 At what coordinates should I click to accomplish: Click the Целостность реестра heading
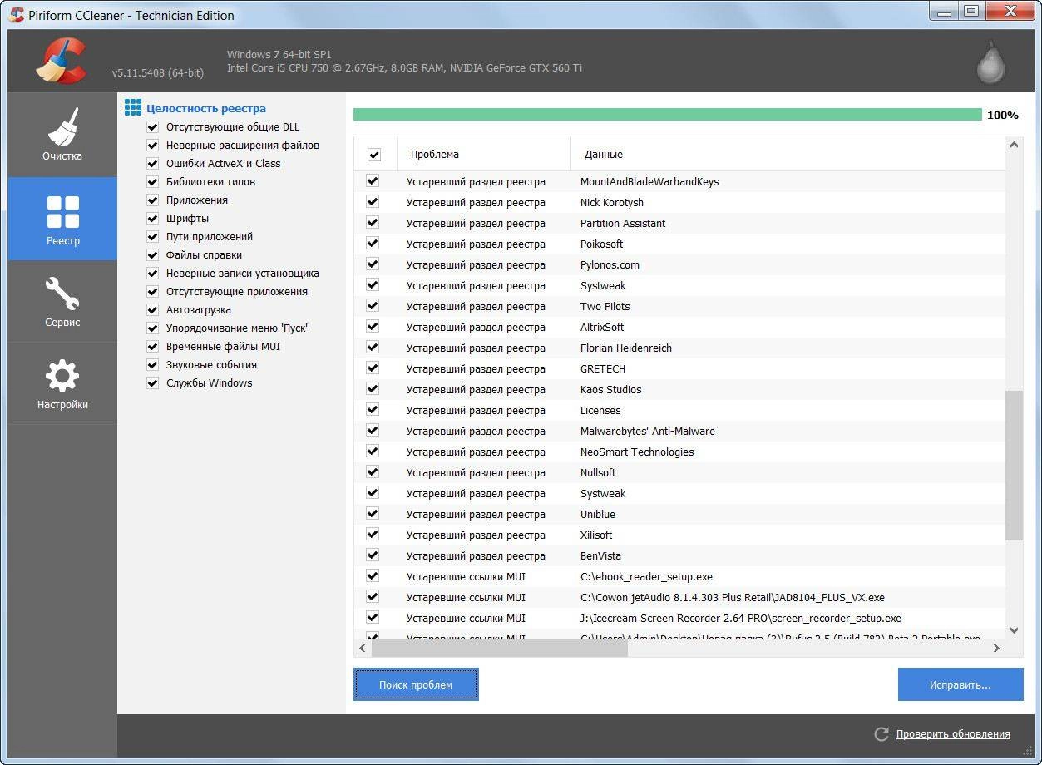(206, 108)
